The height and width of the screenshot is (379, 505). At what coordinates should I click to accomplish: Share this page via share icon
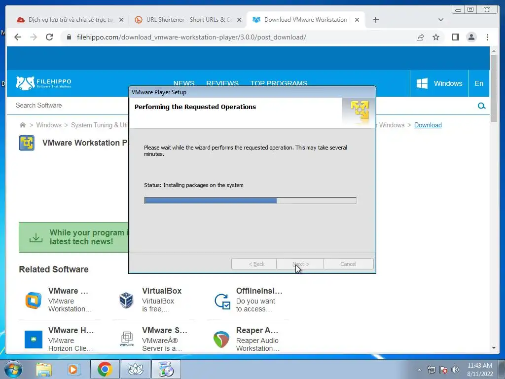[420, 37]
